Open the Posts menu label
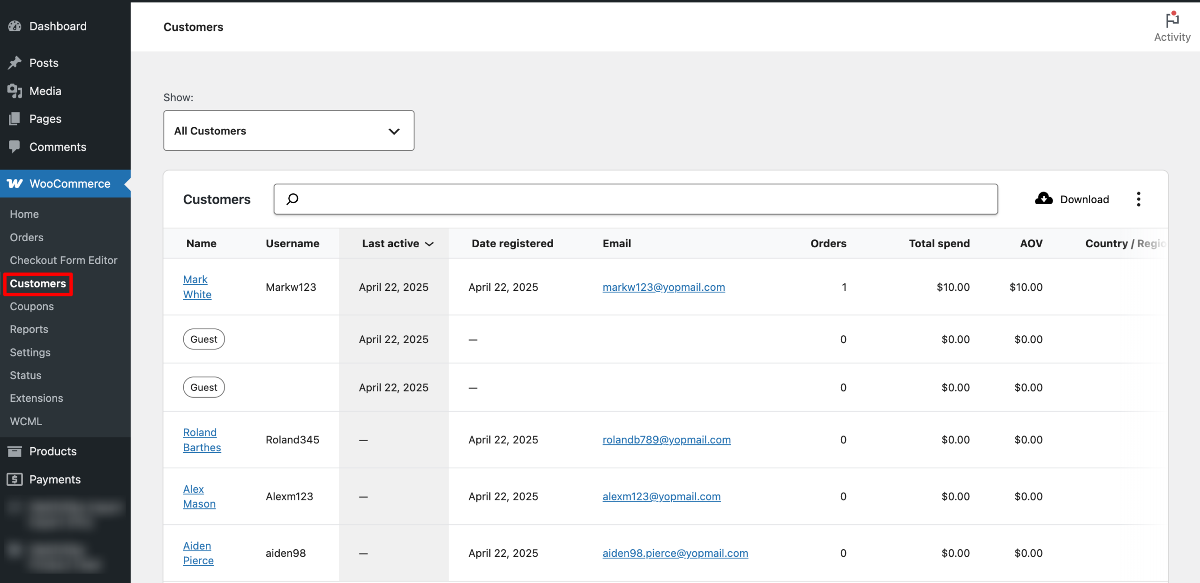This screenshot has width=1200, height=583. coord(44,63)
